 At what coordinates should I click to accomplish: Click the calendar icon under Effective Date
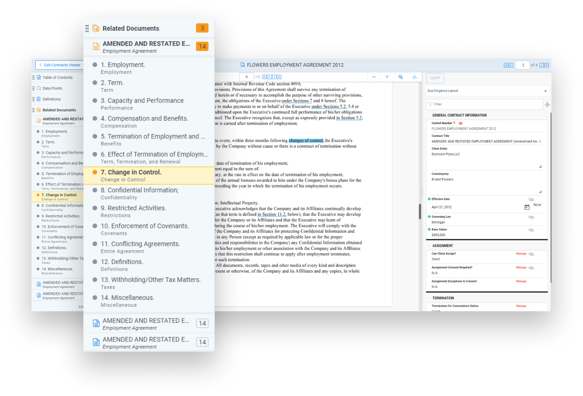coord(527,207)
